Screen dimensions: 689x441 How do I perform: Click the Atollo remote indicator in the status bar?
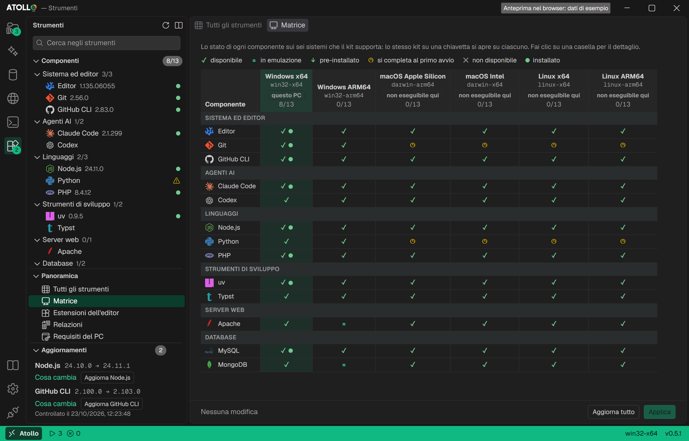click(24, 433)
